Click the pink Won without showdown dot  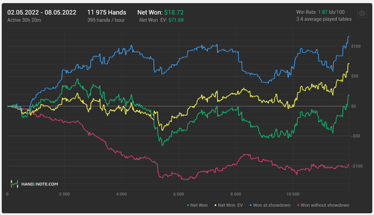point(298,205)
